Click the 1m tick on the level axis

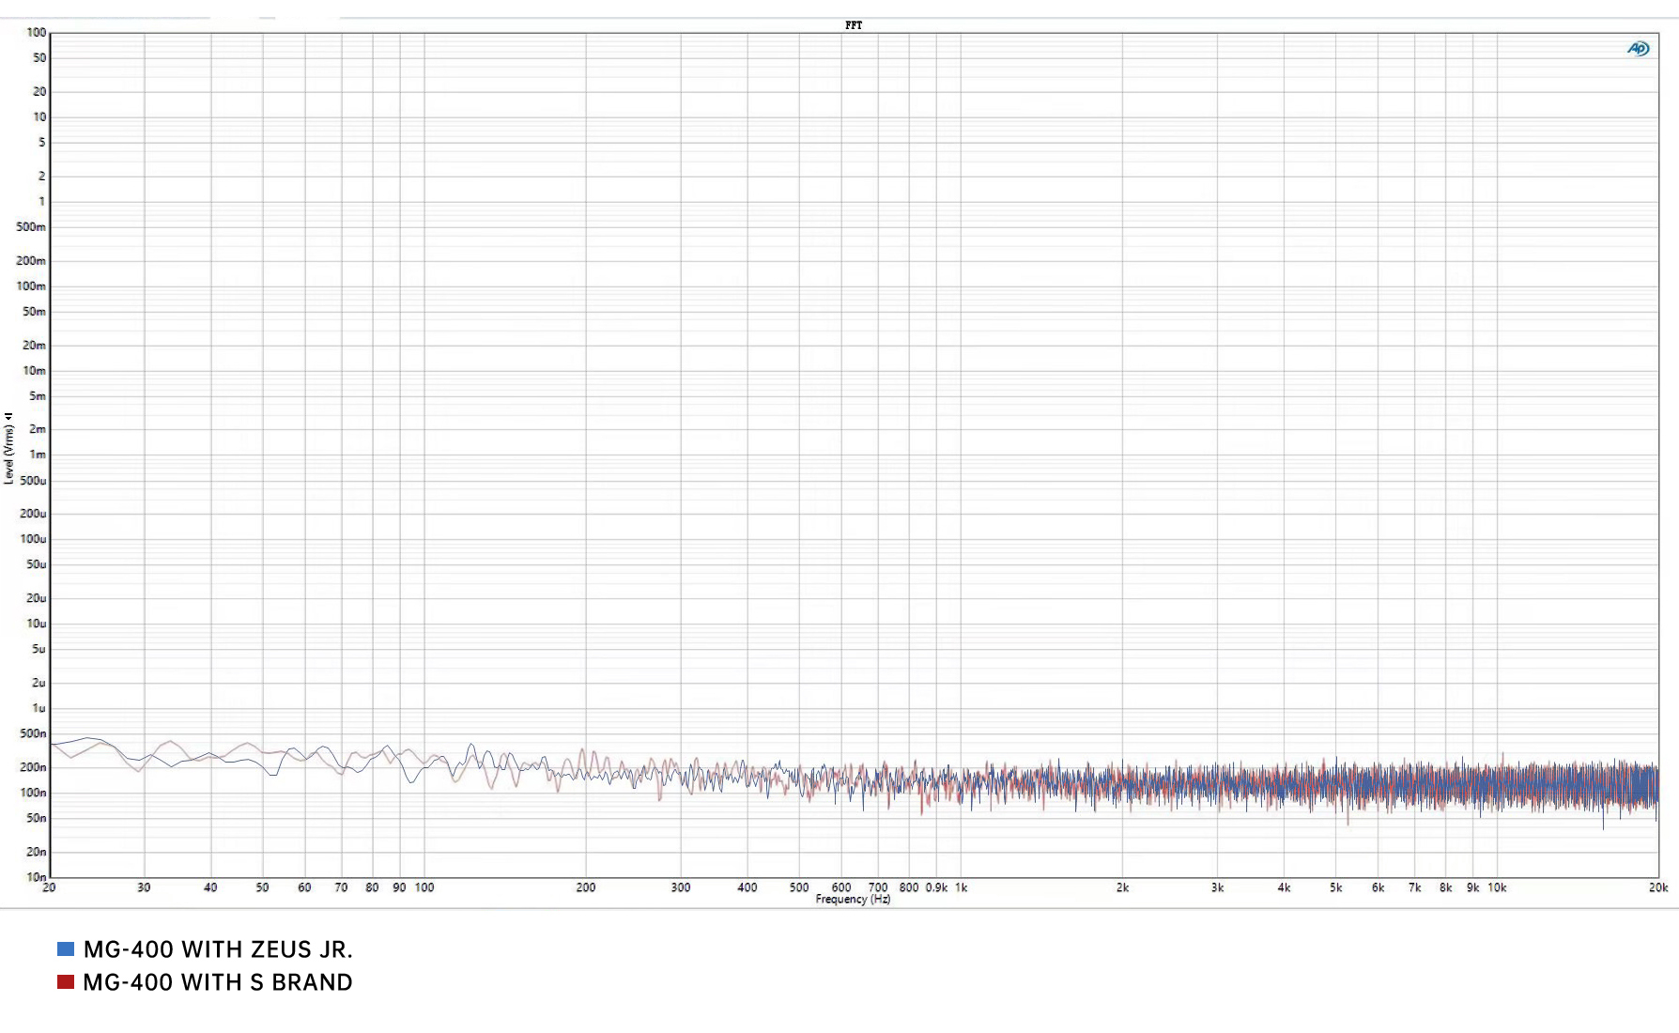tap(38, 455)
